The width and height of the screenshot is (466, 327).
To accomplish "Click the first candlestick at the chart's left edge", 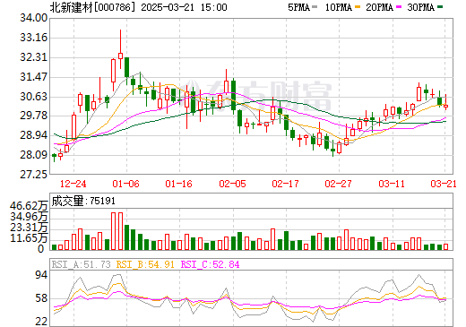I will [54, 158].
